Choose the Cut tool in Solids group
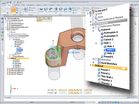The height and width of the screenshot is (104, 139). [x=46, y=10]
